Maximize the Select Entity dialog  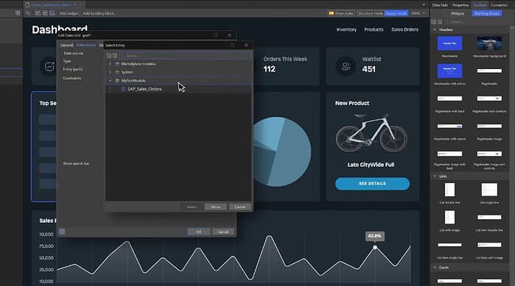233,45
